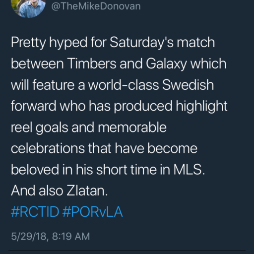Click the word highlight in the tweet
The width and height of the screenshot is (254, 254).
[x=201, y=107]
